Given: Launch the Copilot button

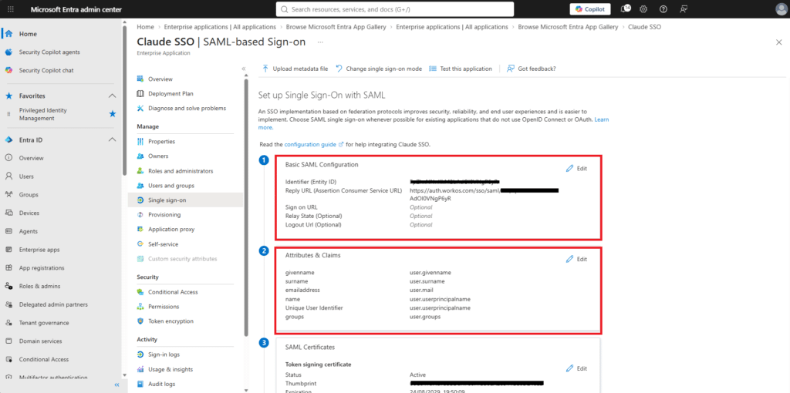Looking at the screenshot, I should click(x=590, y=9).
